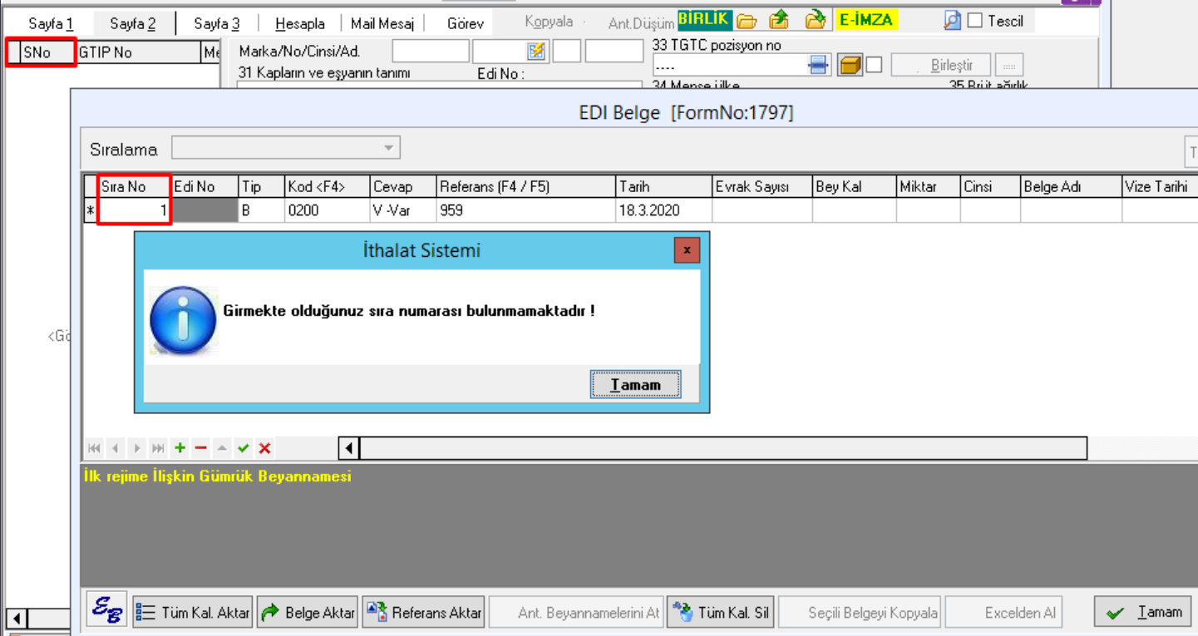Click the Belge Aktar button
The width and height of the screenshot is (1198, 636).
[308, 613]
